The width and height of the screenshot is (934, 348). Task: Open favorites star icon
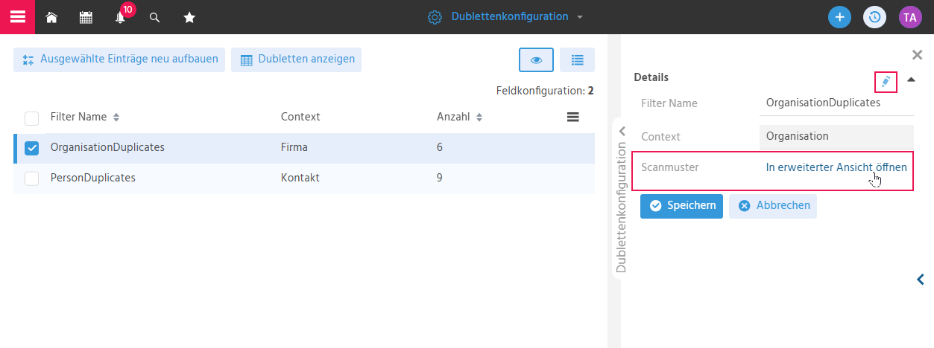tap(189, 17)
